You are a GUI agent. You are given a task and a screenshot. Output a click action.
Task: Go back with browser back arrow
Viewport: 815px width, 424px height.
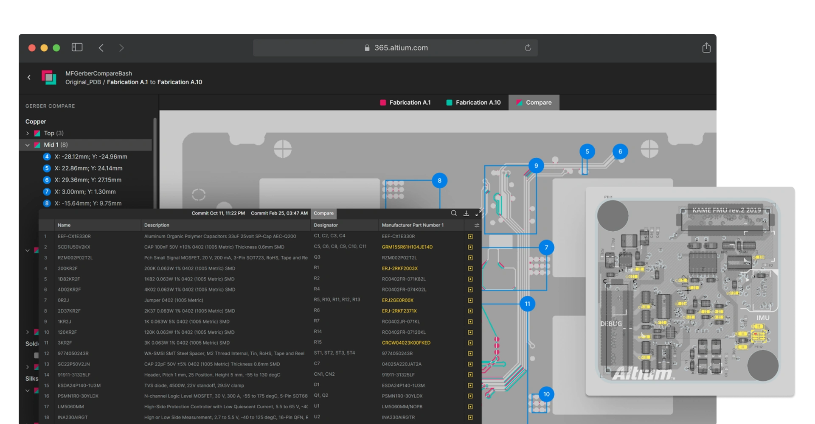point(101,48)
